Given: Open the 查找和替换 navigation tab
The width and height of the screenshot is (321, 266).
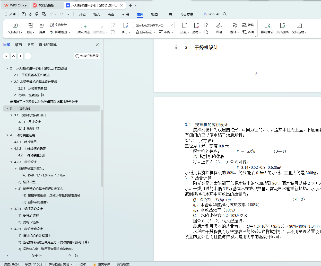Looking at the screenshot, I should click(48, 45).
